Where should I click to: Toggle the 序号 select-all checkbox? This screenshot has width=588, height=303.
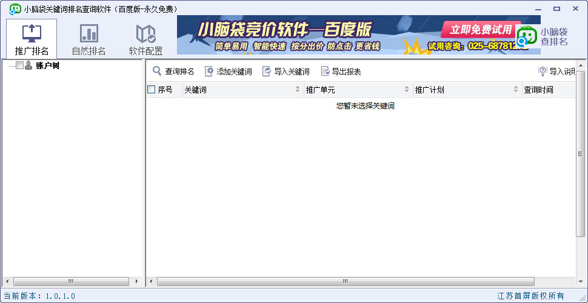click(x=151, y=90)
